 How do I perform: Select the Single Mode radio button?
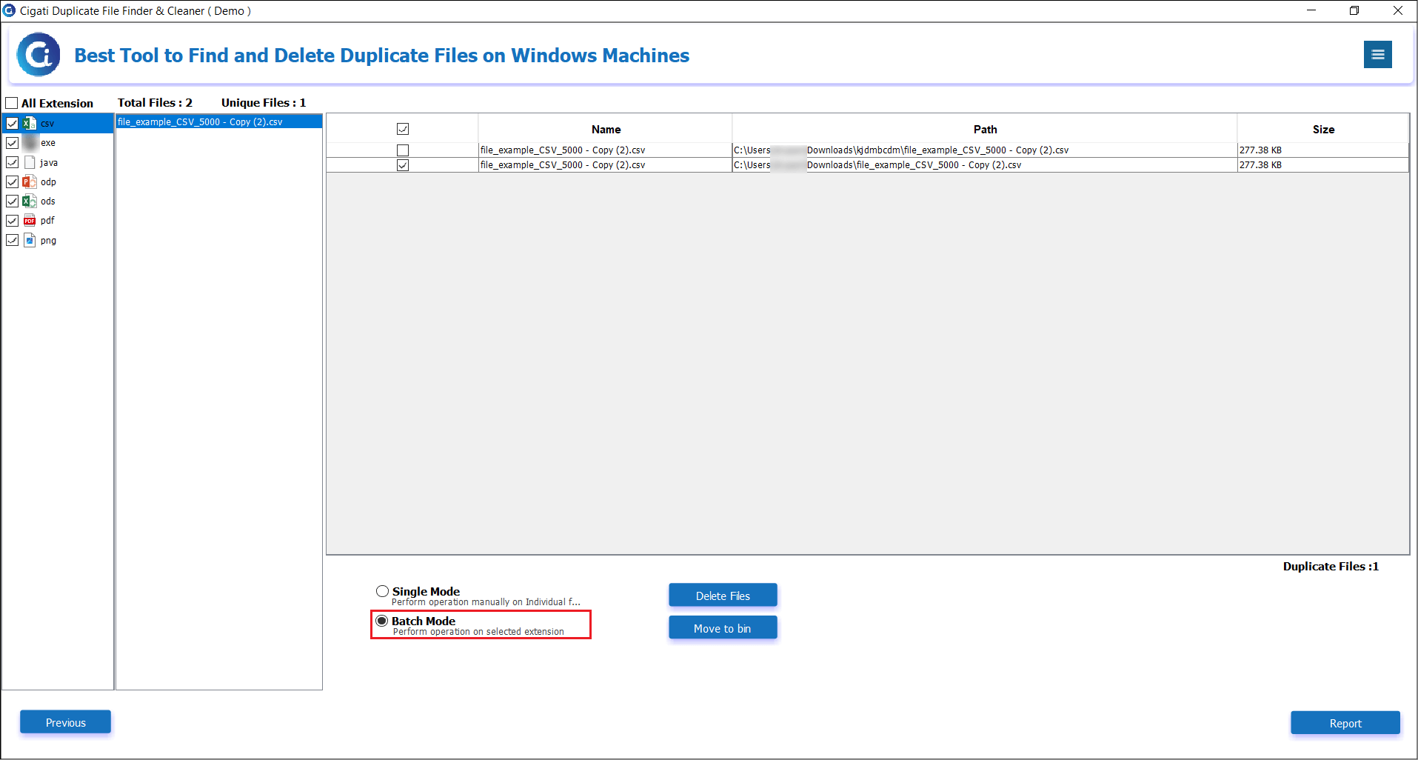382,591
